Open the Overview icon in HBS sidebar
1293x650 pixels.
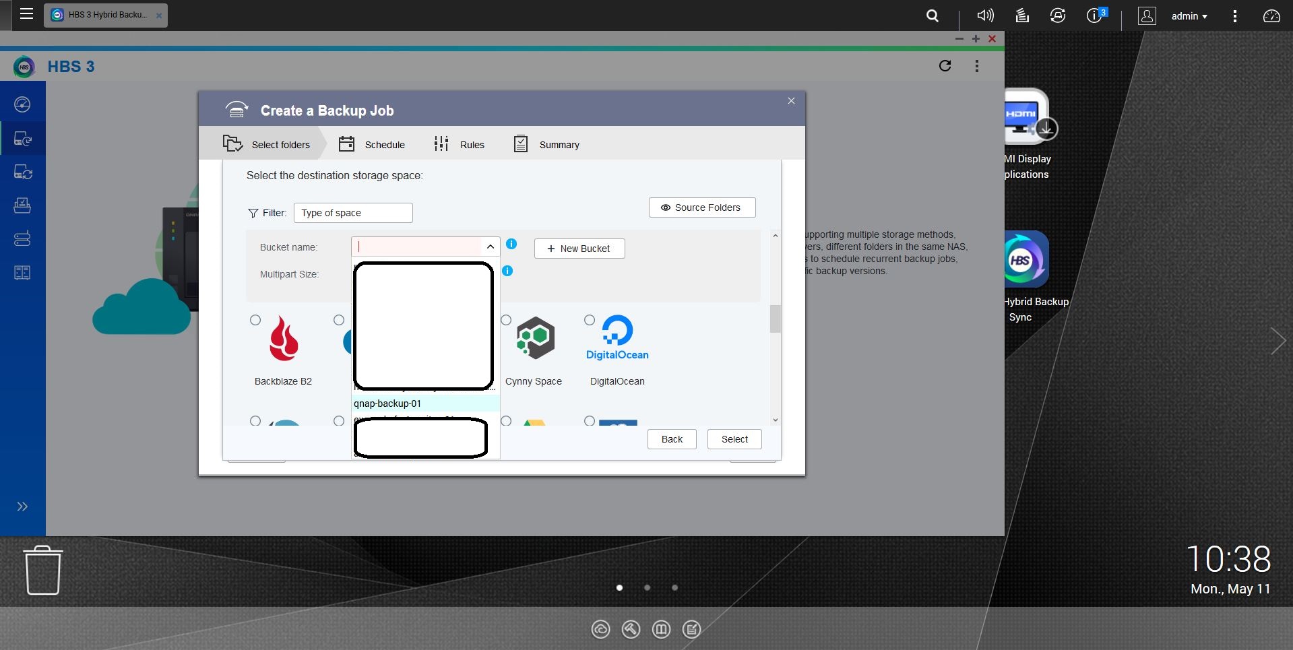click(x=22, y=104)
